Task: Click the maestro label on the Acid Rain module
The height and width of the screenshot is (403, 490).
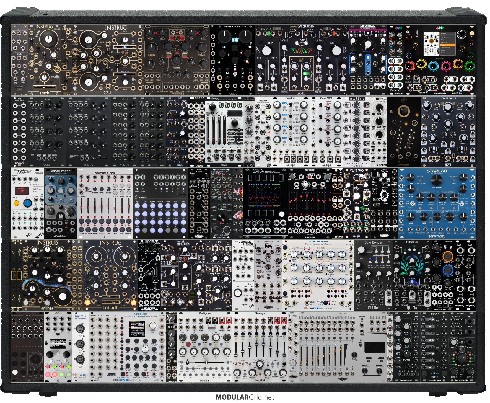Action: pos(142,197)
